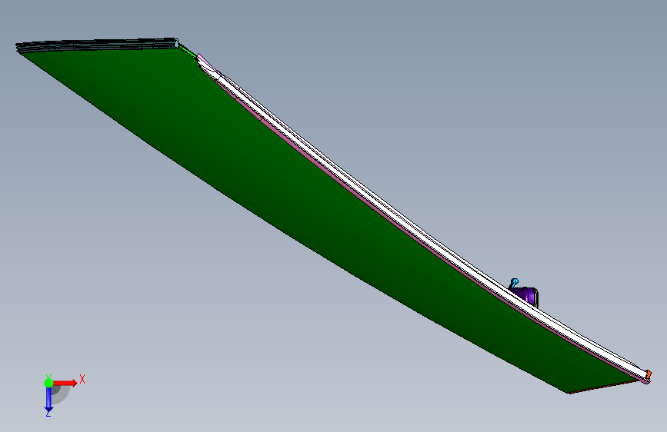The image size is (667, 432).
Task: Select the purple cylindrical component on the wing
Action: tap(527, 295)
